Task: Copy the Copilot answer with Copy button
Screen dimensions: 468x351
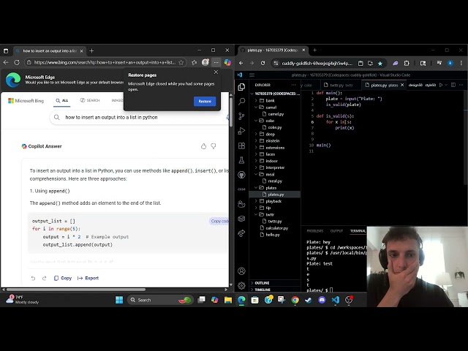Action: point(63,278)
